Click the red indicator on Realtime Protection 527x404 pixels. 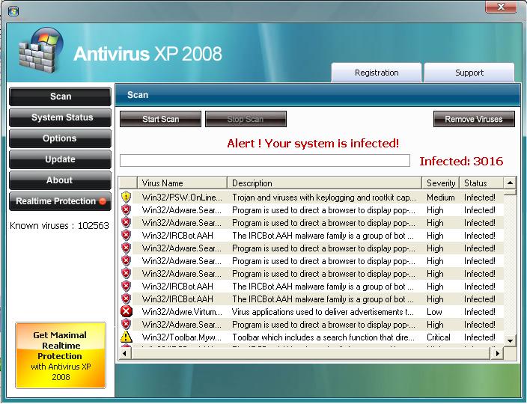point(103,201)
